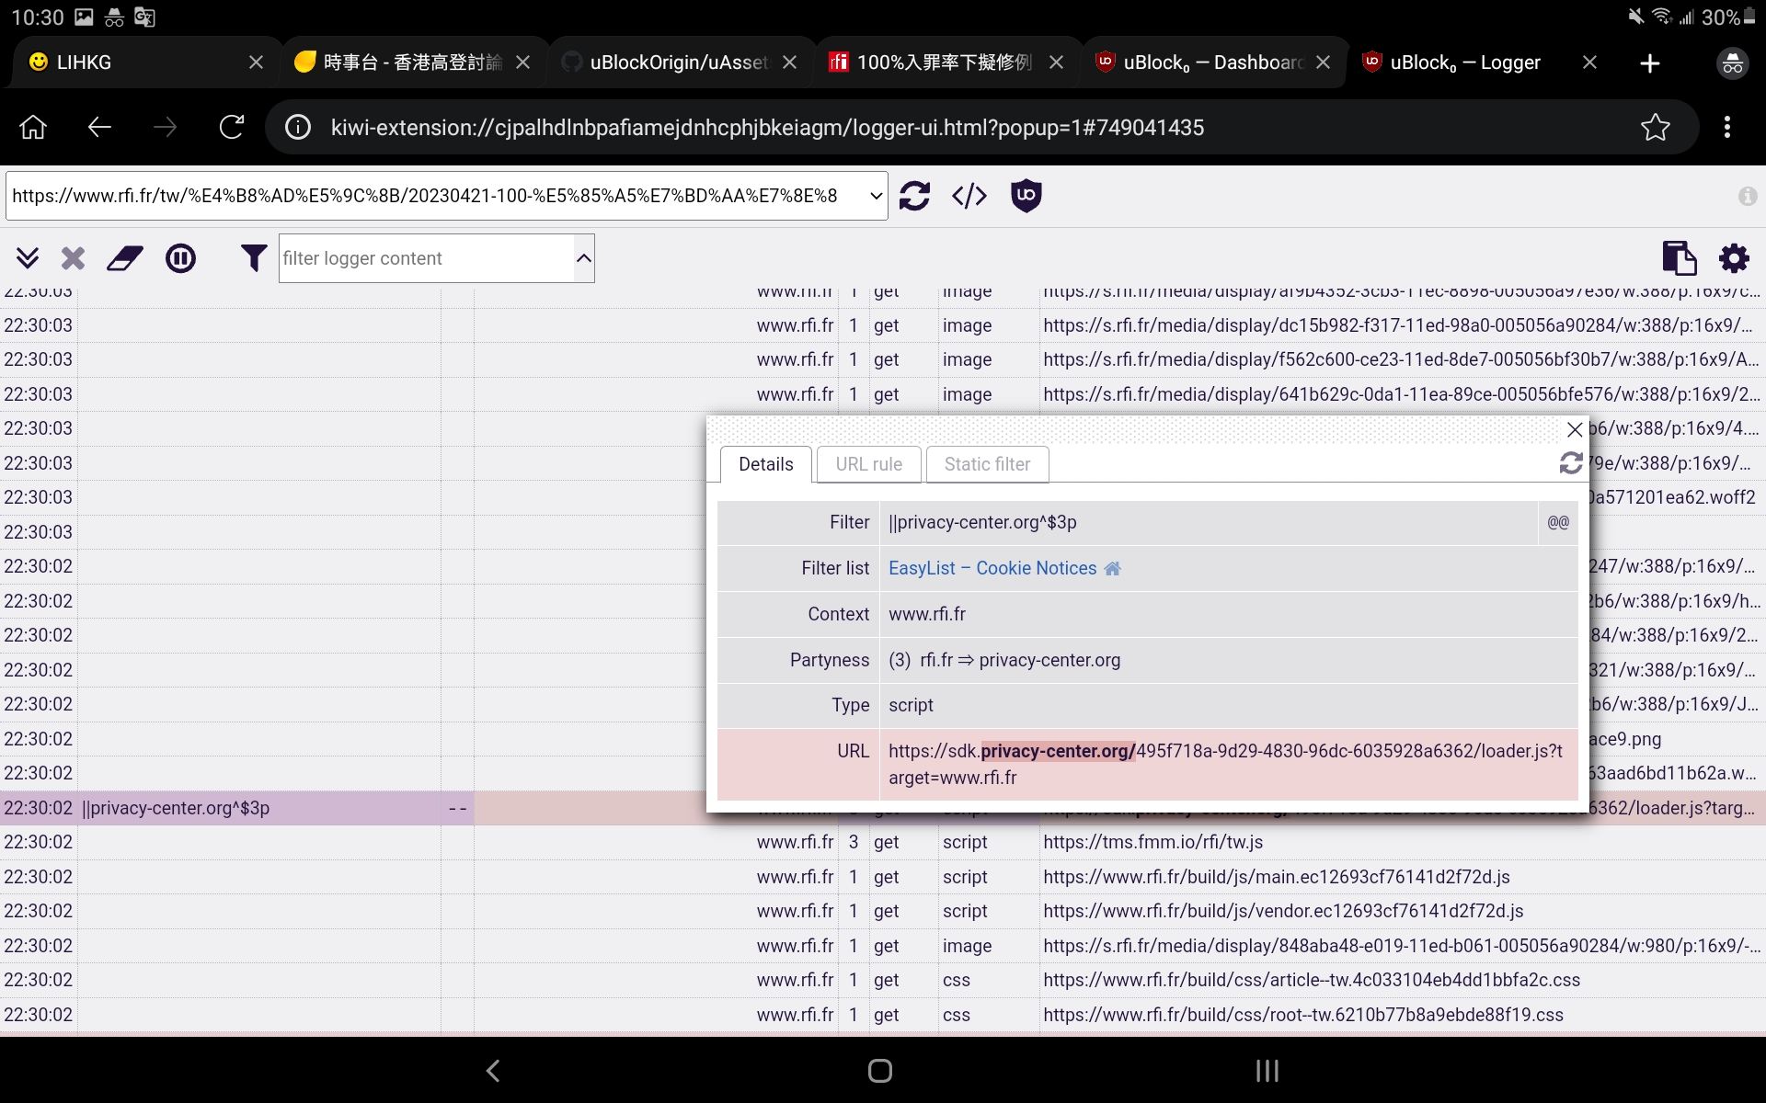The image size is (1766, 1103).
Task: Clear logger entries with the eraser icon
Action: [x=124, y=258]
